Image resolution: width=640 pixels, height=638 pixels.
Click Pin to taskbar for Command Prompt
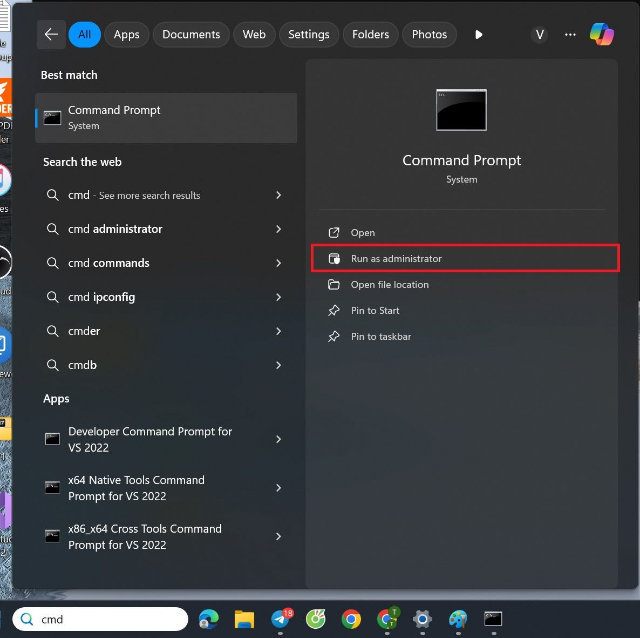381,336
